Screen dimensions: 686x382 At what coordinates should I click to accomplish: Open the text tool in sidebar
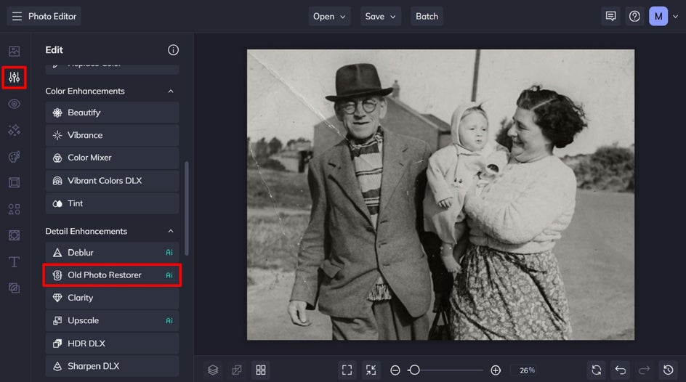(x=15, y=261)
